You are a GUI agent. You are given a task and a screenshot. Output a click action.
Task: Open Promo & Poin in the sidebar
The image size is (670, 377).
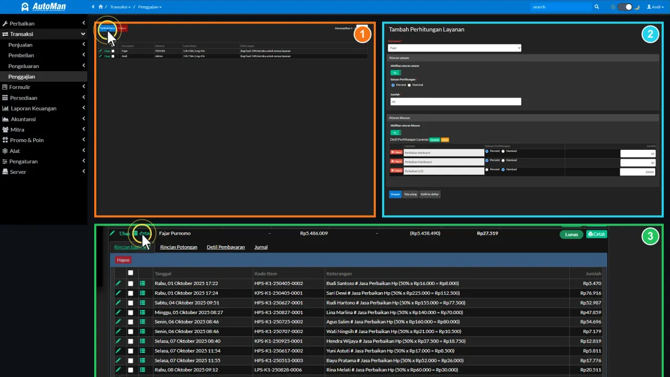coord(43,140)
